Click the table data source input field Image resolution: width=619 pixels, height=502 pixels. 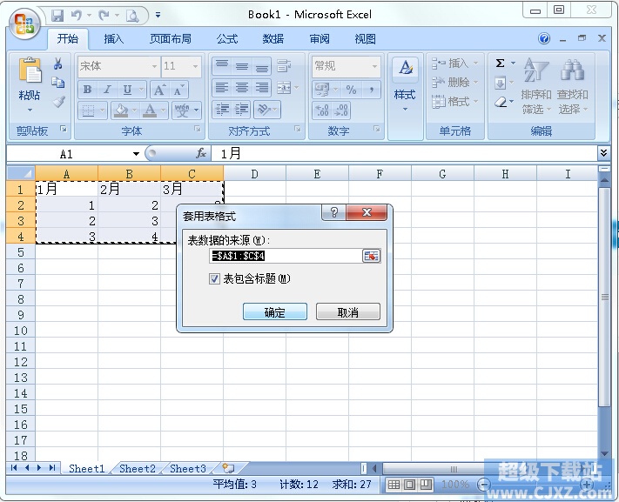point(286,256)
